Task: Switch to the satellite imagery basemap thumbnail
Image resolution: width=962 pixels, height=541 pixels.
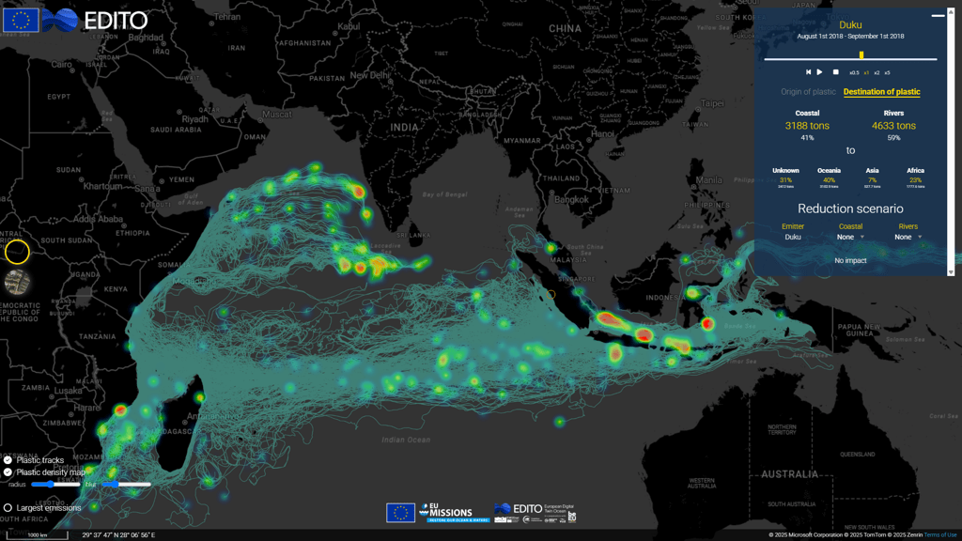Action: (x=17, y=282)
